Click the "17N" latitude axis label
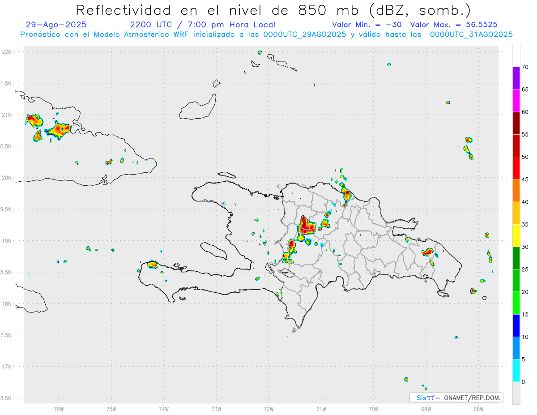Screen dimensions: 537x415 pyautogui.click(x=8, y=367)
